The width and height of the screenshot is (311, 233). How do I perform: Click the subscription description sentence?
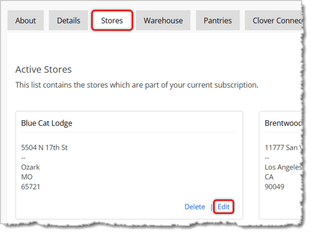click(137, 85)
